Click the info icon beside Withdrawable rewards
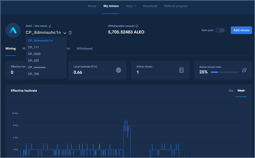Screen dimensions: 255x158 pos(137,26)
